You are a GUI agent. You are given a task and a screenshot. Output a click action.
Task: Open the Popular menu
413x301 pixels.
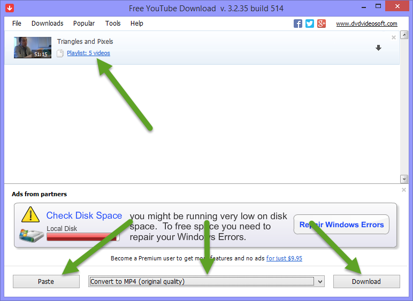point(84,24)
